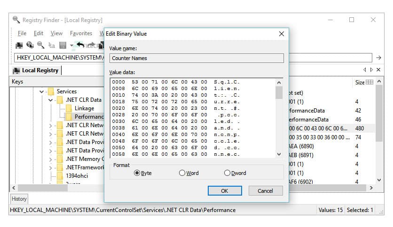
Task: Click the hex row at offset 0040
Action: tap(176, 135)
